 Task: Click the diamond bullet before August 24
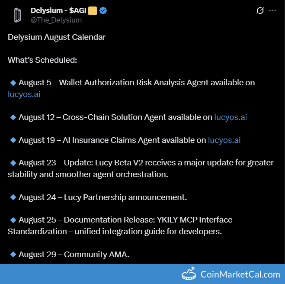13,197
